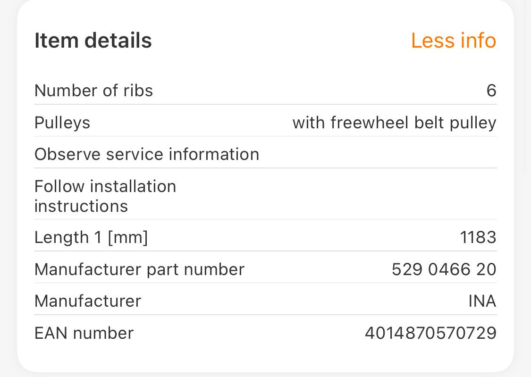531x377 pixels.
Task: Tap the '[mm]' unit in the Length label
Action: pyautogui.click(x=127, y=237)
